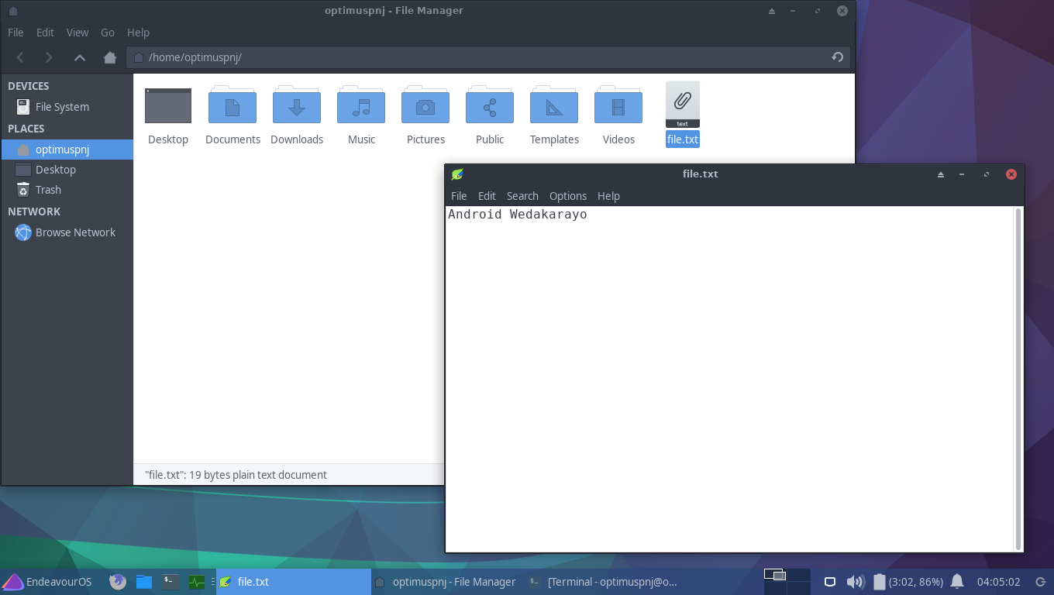
Task: Open Edit menu in File Manager
Action: 46,33
